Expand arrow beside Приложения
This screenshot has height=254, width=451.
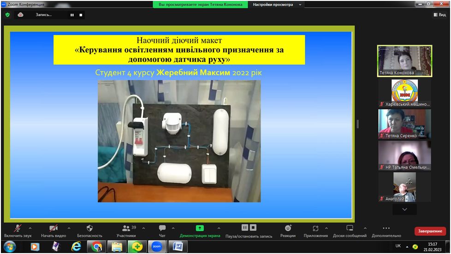(326, 228)
